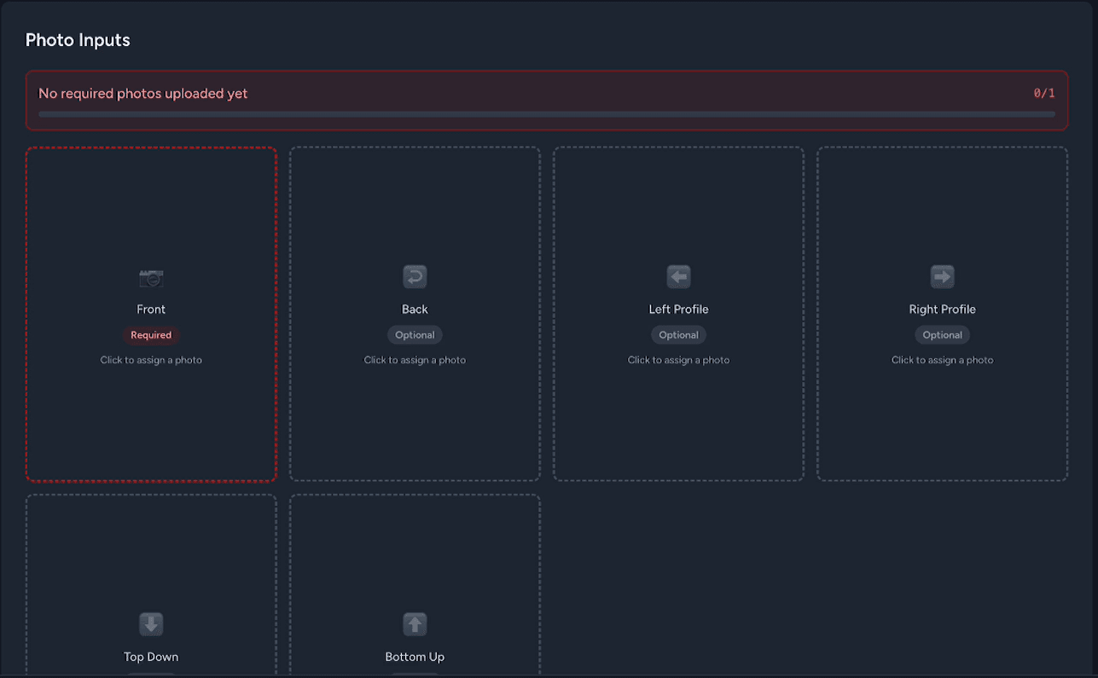Click assign a photo under Left Profile
The image size is (1098, 678).
678,359
